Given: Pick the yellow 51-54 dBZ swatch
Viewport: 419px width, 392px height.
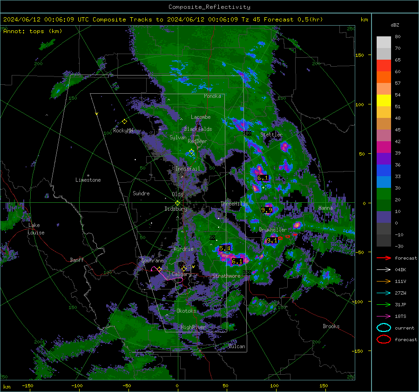Looking at the screenshot, I should tap(384, 101).
